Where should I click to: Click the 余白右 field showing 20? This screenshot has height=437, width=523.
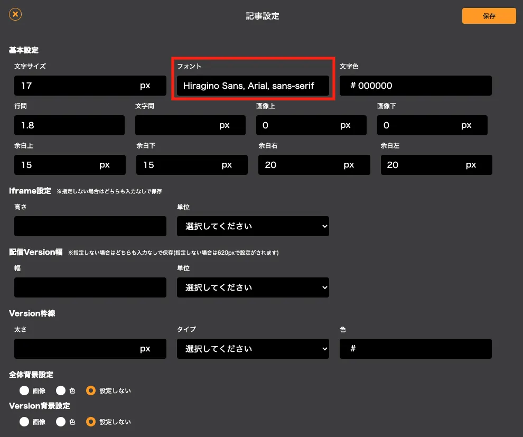pyautogui.click(x=314, y=165)
